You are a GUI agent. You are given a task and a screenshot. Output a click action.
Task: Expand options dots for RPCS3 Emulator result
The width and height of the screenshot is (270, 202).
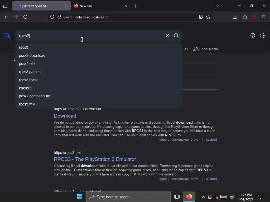(202, 179)
